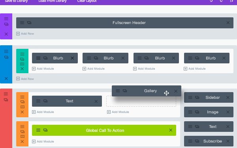Image resolution: width=237 pixels, height=148 pixels.
Task: Click Load From Library
Action: [53, 1]
